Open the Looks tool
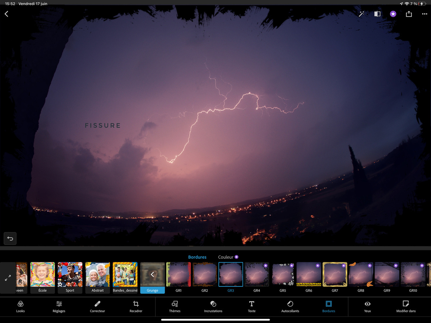 click(20, 306)
